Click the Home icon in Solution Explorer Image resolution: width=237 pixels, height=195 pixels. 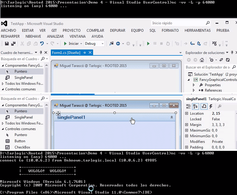point(202,60)
